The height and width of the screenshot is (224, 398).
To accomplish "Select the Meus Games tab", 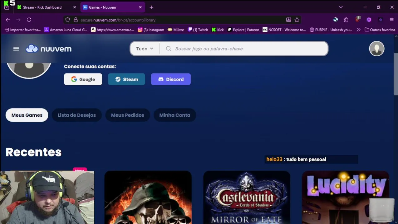I will 27,115.
